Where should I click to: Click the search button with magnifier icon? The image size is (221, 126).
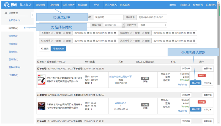click(x=44, y=49)
